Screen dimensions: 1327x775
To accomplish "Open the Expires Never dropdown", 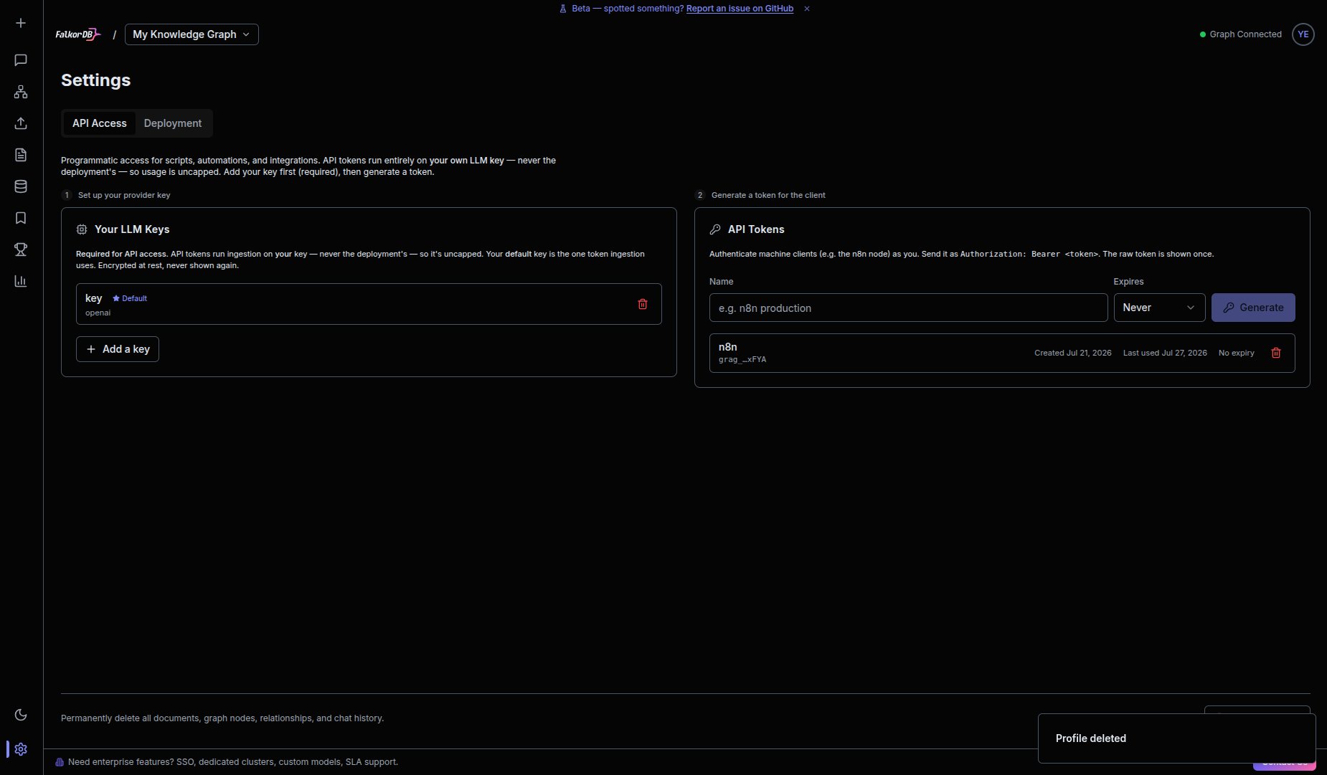I will [x=1159, y=308].
